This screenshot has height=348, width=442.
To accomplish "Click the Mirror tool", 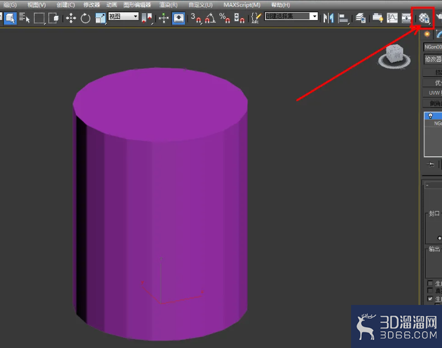I will pyautogui.click(x=329, y=19).
